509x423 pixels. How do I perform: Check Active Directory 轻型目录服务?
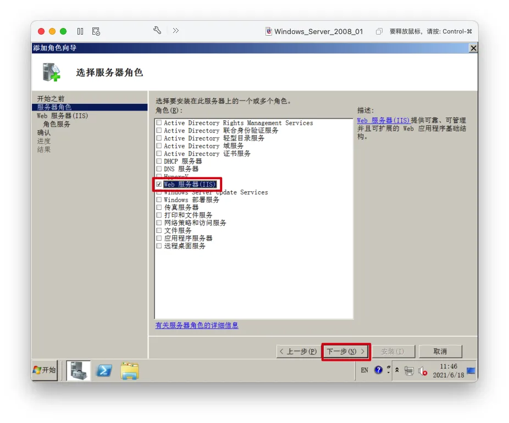[x=159, y=138]
